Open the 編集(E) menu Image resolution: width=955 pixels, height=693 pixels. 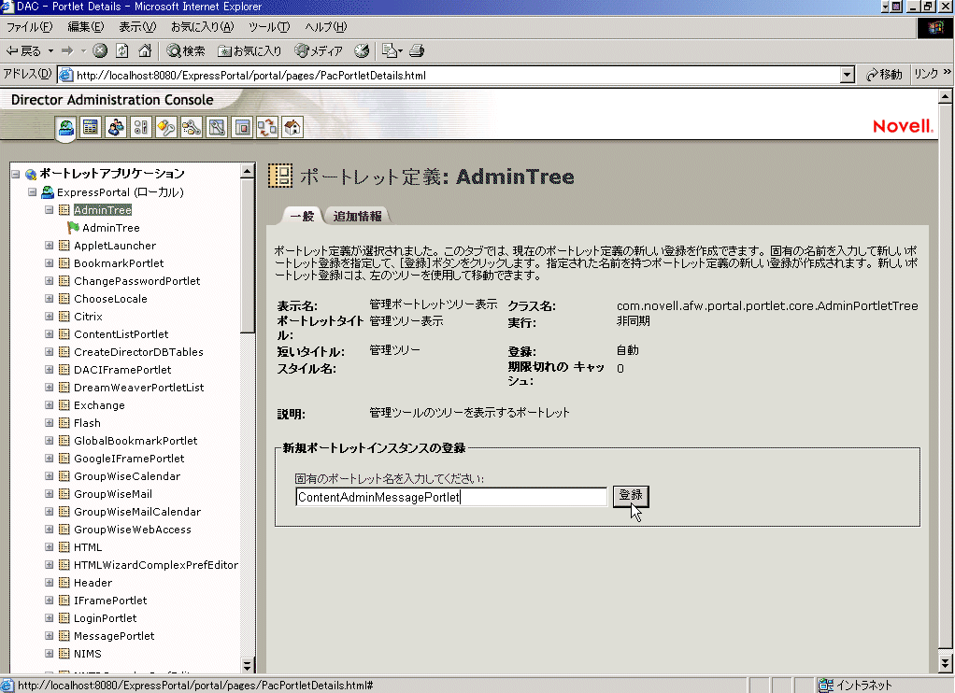click(86, 27)
